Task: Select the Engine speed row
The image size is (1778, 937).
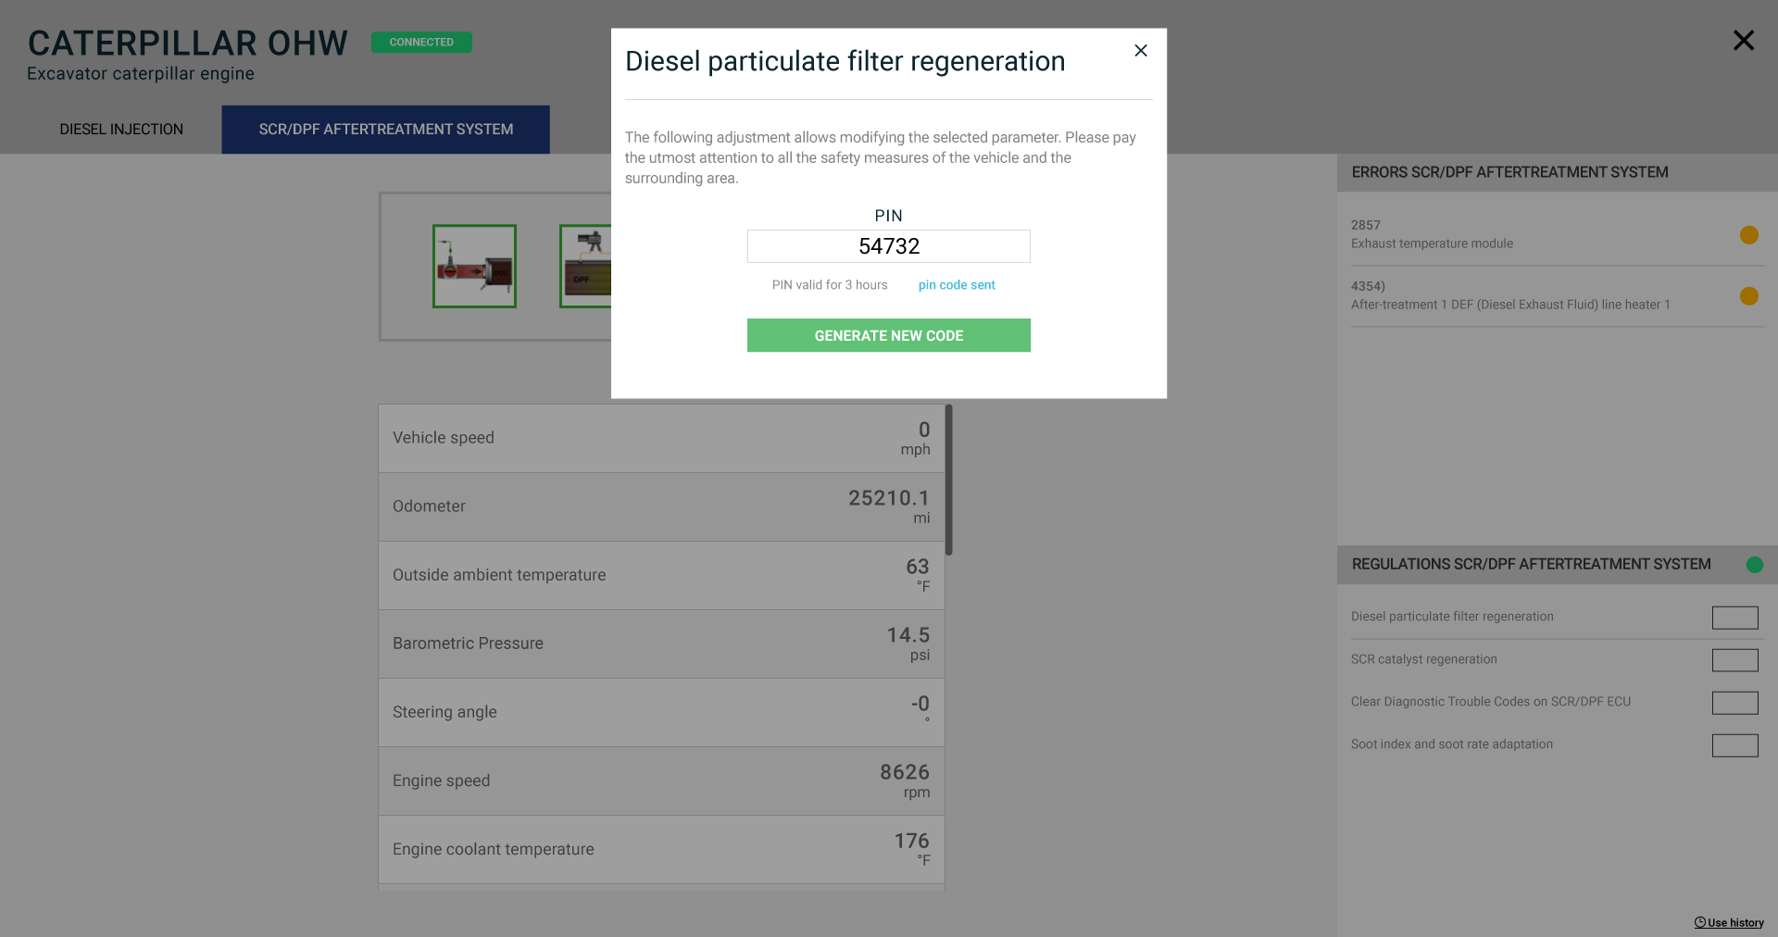Action: pos(661,781)
